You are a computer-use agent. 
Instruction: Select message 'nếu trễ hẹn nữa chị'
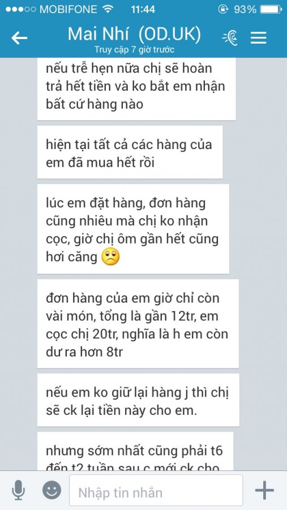pos(136,89)
